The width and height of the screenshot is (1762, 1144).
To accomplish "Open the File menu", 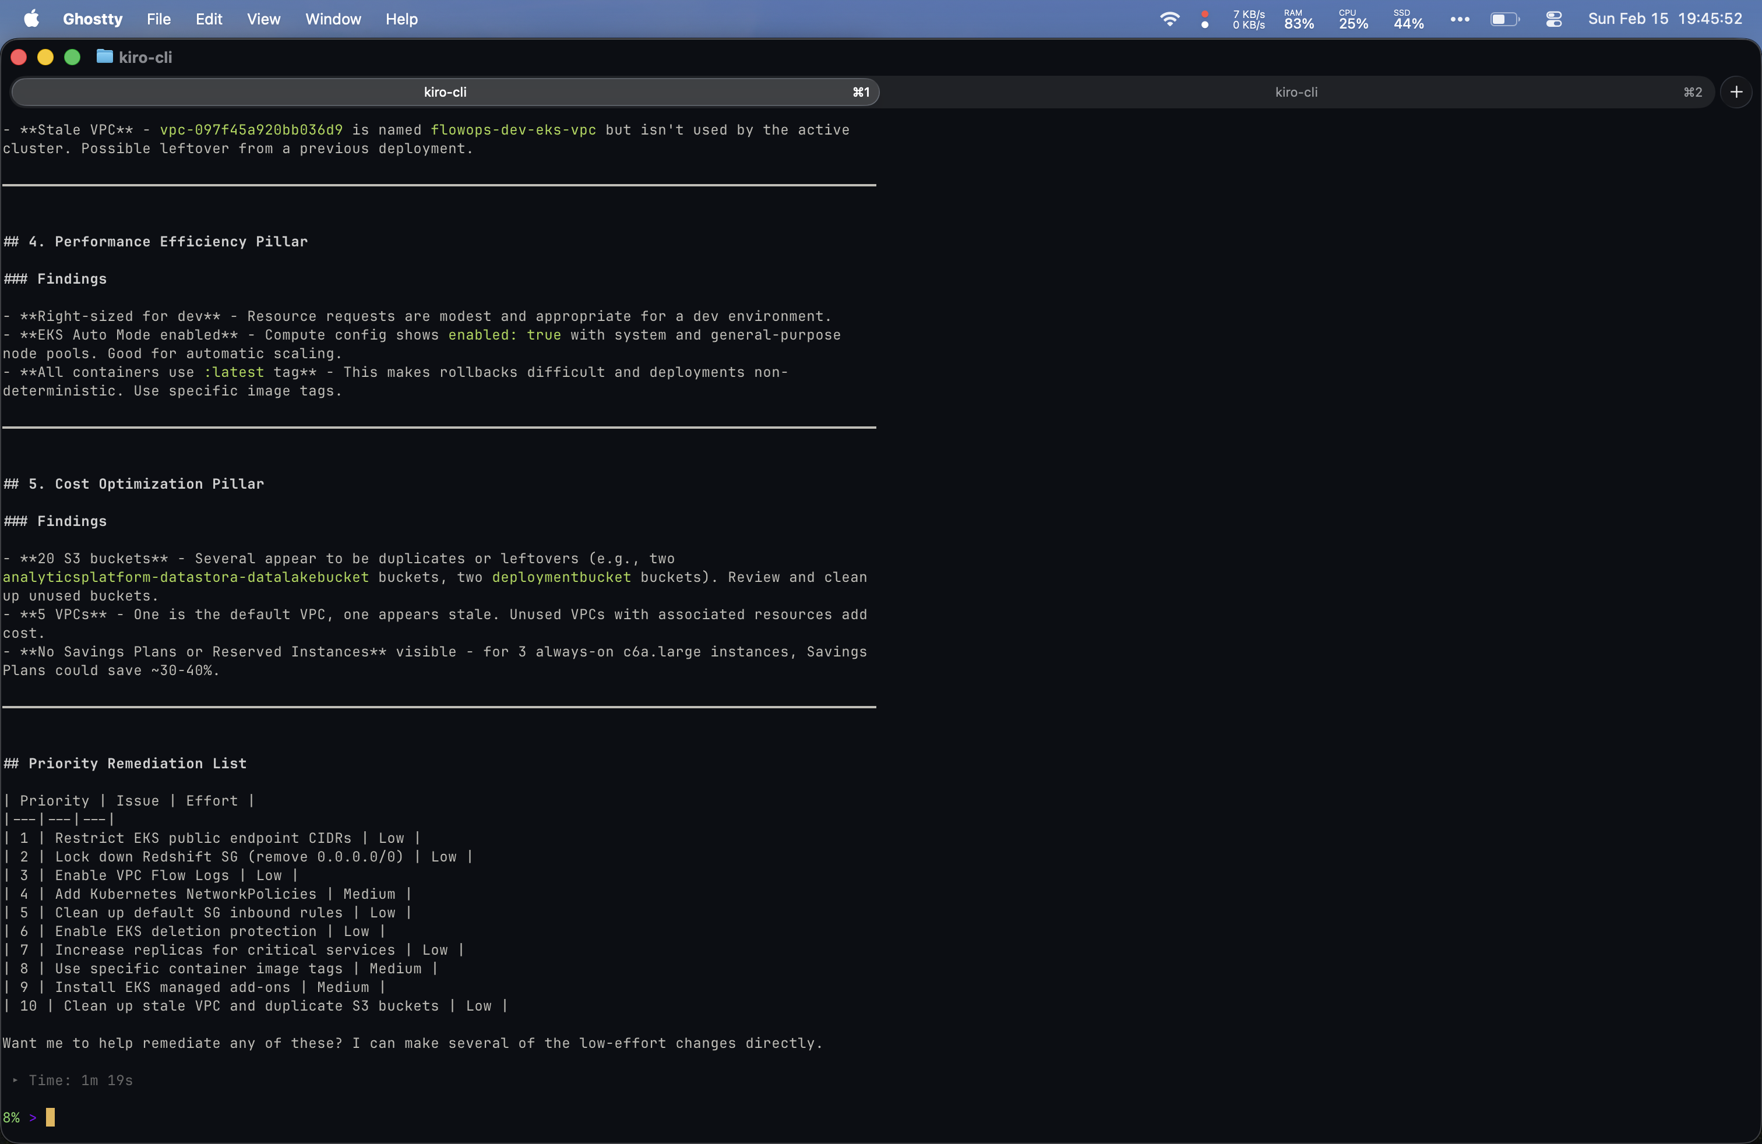I will (158, 19).
